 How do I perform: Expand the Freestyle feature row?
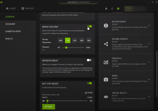[149, 62]
